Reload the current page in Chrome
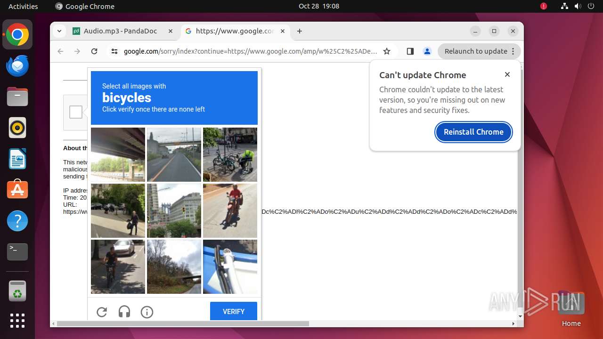 click(94, 51)
